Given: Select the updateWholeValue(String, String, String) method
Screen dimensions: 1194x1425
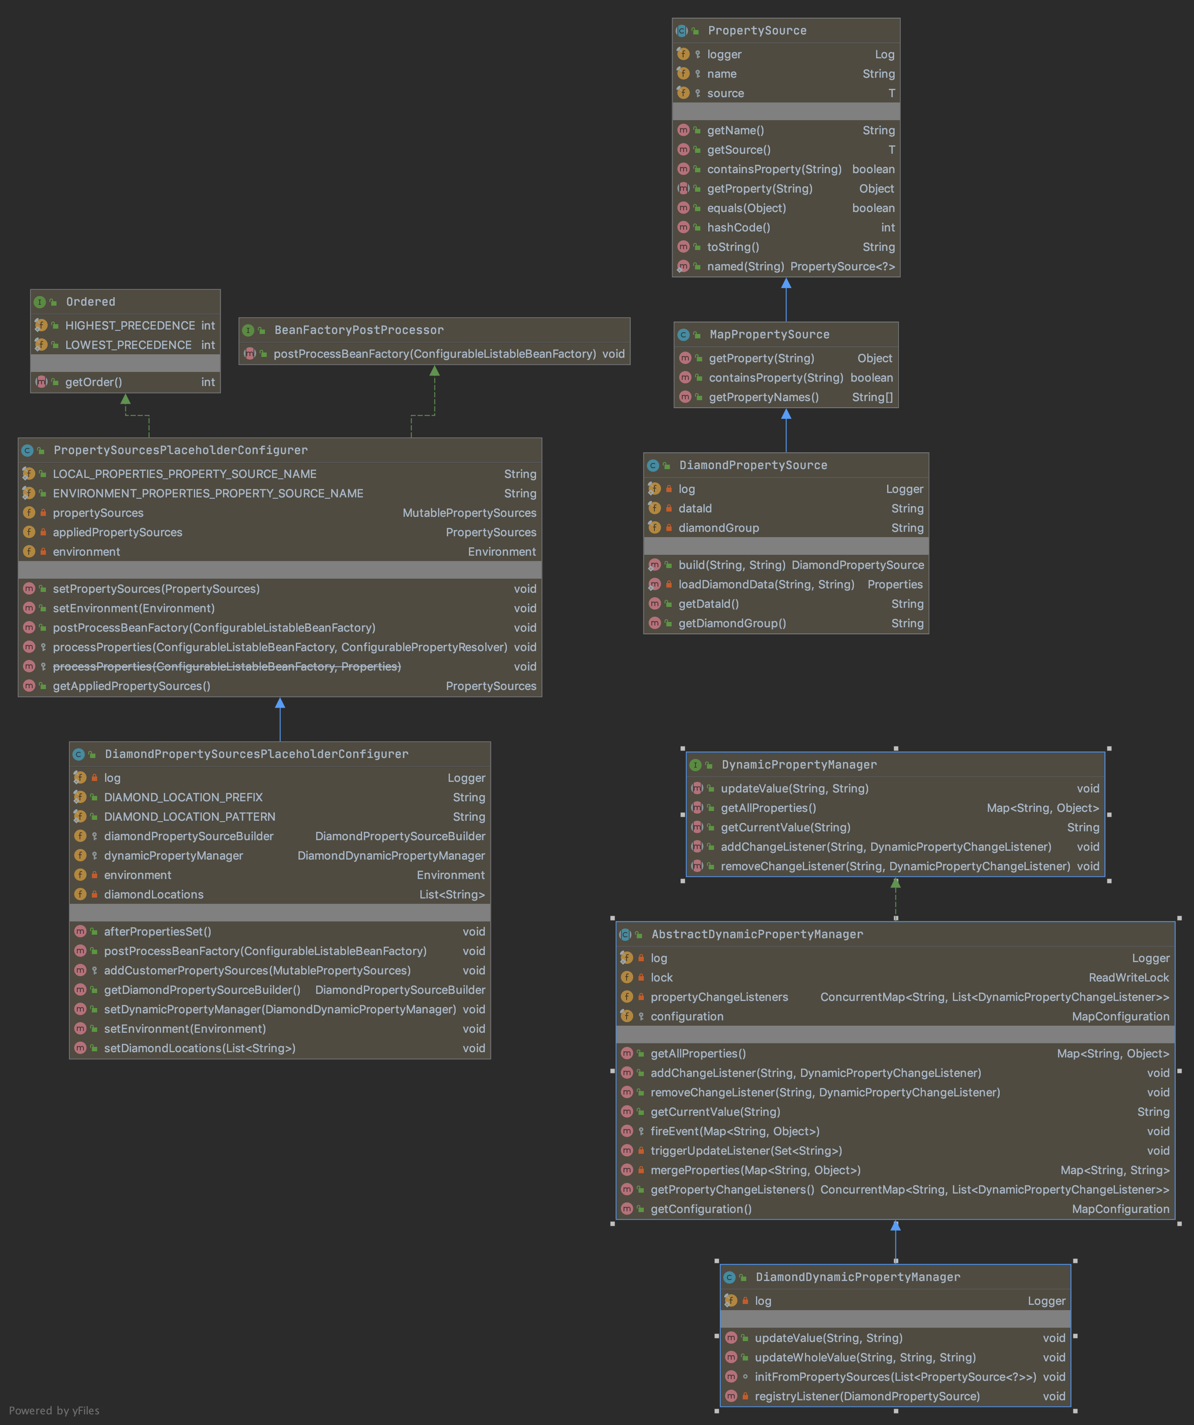Looking at the screenshot, I should coord(865,1357).
